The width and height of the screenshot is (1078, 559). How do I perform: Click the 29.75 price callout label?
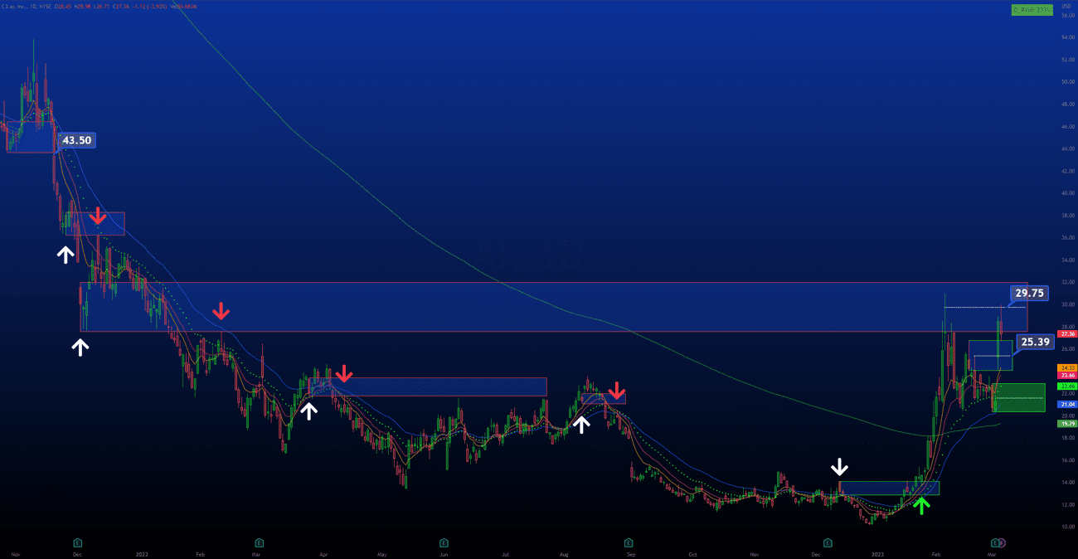click(x=1030, y=293)
